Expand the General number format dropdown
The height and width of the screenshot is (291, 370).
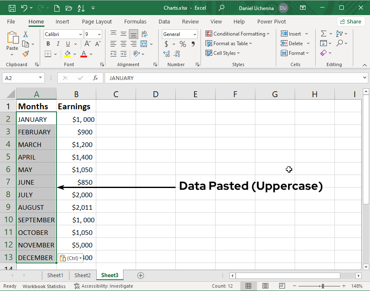pos(195,34)
